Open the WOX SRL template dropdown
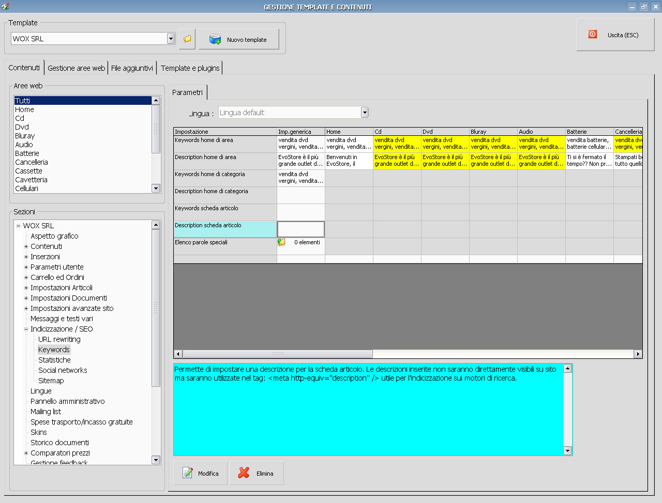 pos(171,39)
